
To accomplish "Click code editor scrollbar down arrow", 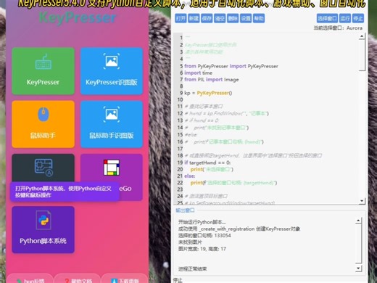I will tap(362, 201).
